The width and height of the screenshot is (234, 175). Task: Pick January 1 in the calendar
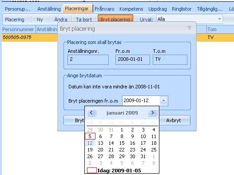click(x=122, y=130)
